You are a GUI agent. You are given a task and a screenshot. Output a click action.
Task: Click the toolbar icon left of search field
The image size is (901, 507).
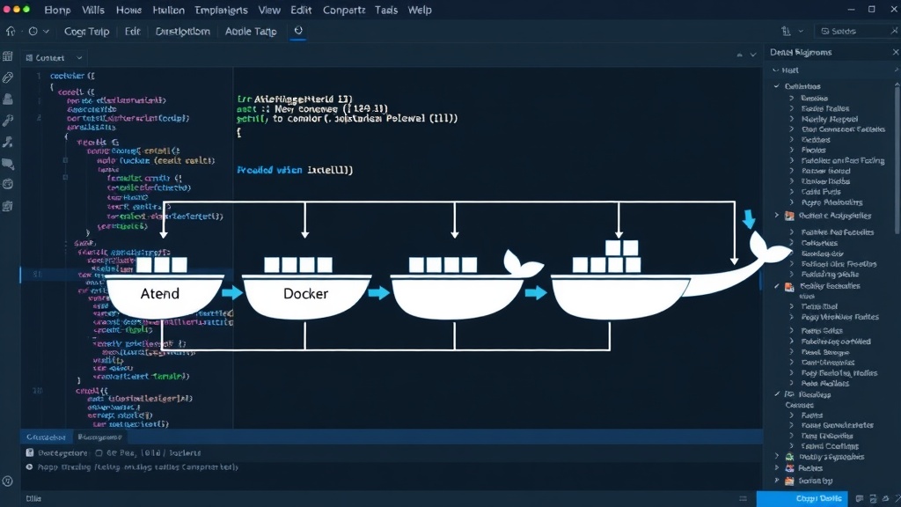coord(786,31)
